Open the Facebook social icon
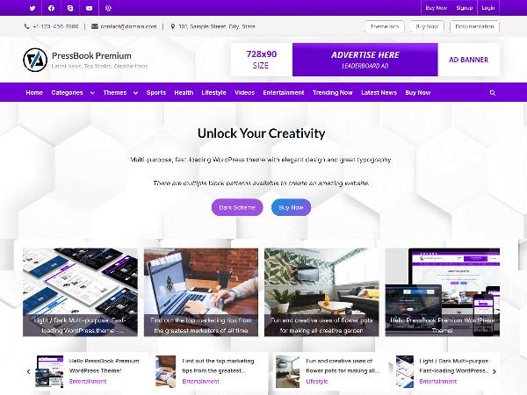This screenshot has height=395, width=527. coord(51,8)
